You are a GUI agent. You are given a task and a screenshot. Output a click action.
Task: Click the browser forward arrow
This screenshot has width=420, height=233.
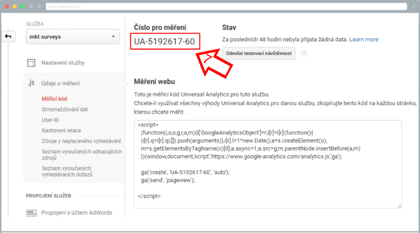pyautogui.click(x=39, y=7)
